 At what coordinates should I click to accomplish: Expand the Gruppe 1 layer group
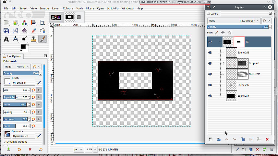[224, 63]
